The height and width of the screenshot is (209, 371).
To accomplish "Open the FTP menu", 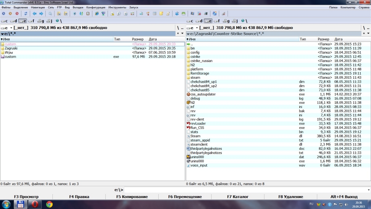I will 59,7.
